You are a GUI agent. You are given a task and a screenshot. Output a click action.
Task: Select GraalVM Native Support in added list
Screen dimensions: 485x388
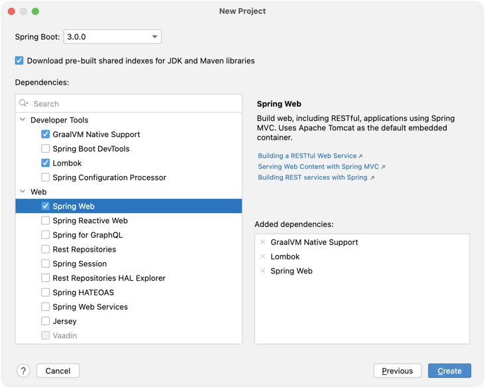(314, 242)
